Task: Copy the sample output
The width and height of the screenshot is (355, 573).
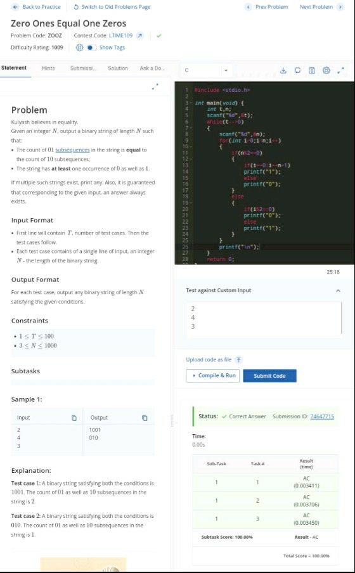Action: (145, 418)
